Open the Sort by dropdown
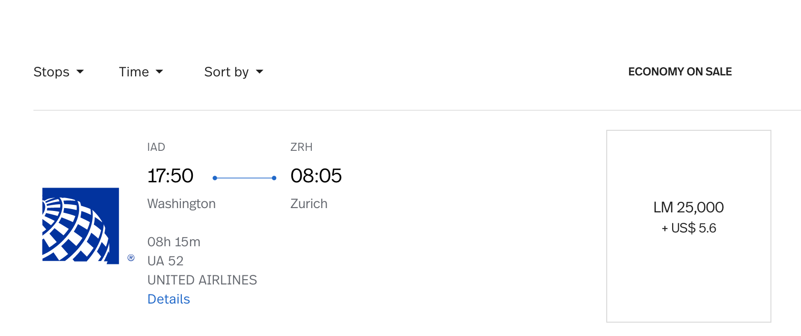This screenshot has width=801, height=336. (x=233, y=72)
